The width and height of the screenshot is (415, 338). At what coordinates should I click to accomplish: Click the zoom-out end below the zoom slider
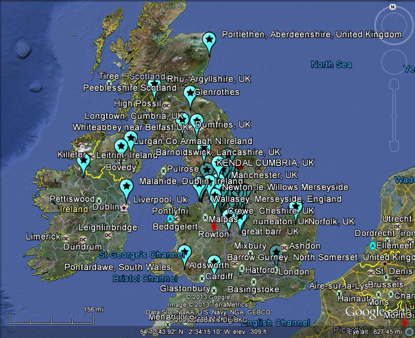[x=394, y=147]
